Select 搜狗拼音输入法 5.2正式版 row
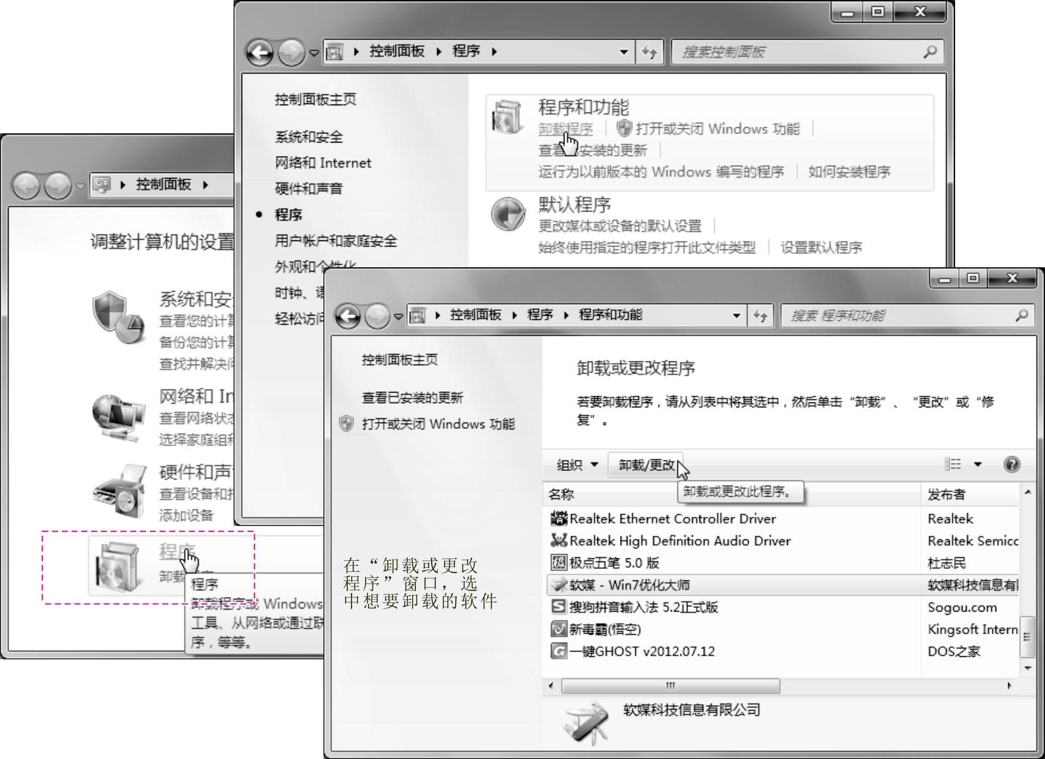This screenshot has height=759, width=1045. coord(783,607)
